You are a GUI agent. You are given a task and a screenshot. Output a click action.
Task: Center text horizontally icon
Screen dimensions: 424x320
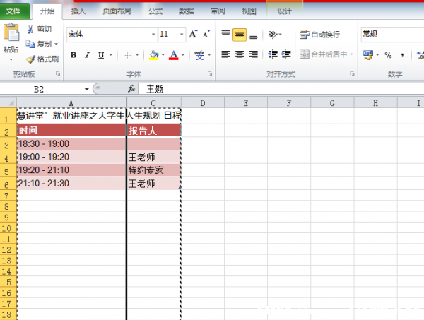tap(240, 54)
